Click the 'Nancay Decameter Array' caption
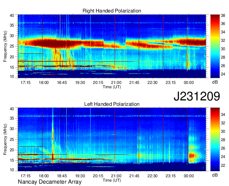Screen dimensions: 229x186 (x=50, y=182)
